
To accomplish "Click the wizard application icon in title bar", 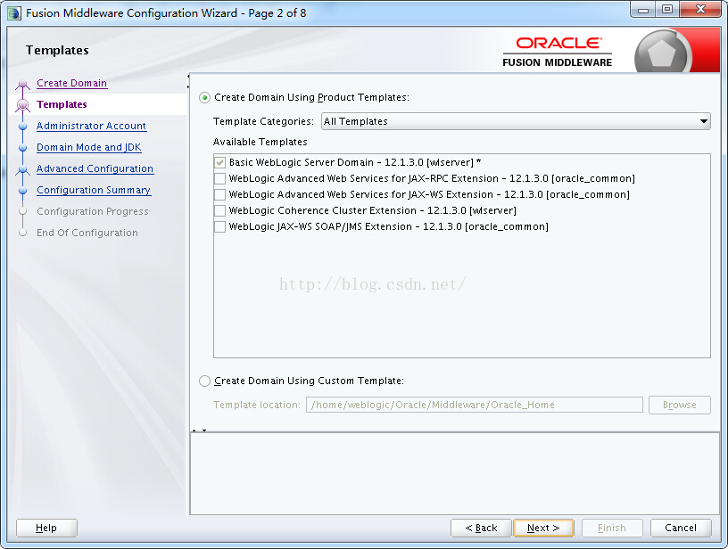I will point(14,13).
